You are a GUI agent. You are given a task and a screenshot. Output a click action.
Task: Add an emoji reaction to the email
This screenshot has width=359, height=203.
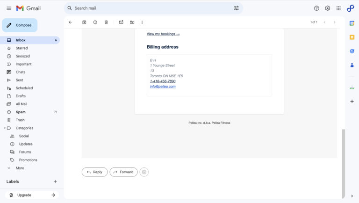(x=144, y=172)
